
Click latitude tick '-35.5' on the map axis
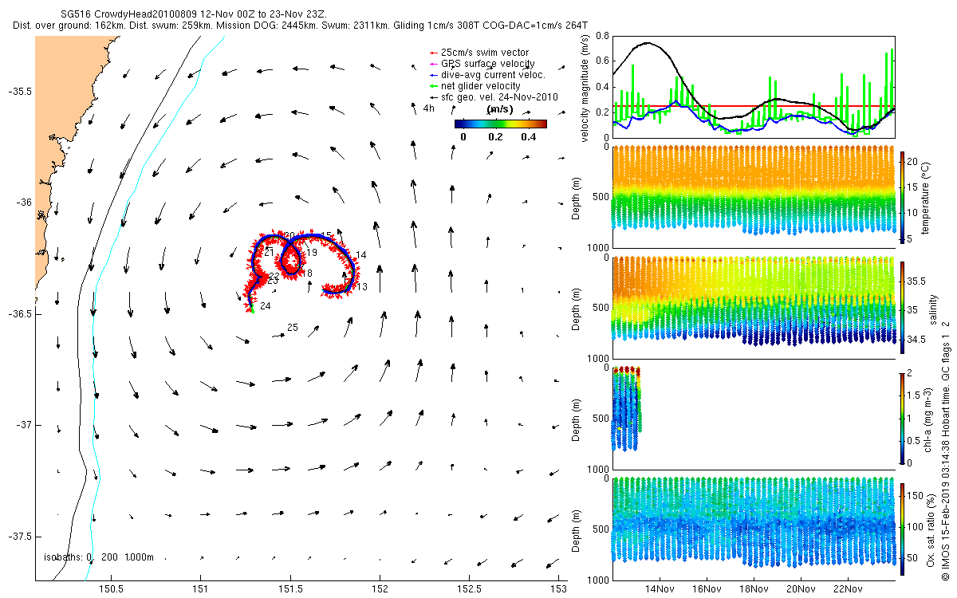coord(18,92)
